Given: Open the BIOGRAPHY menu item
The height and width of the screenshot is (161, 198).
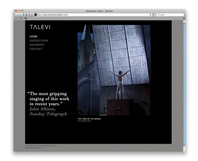Looking at the screenshot, I should tap(37, 45).
